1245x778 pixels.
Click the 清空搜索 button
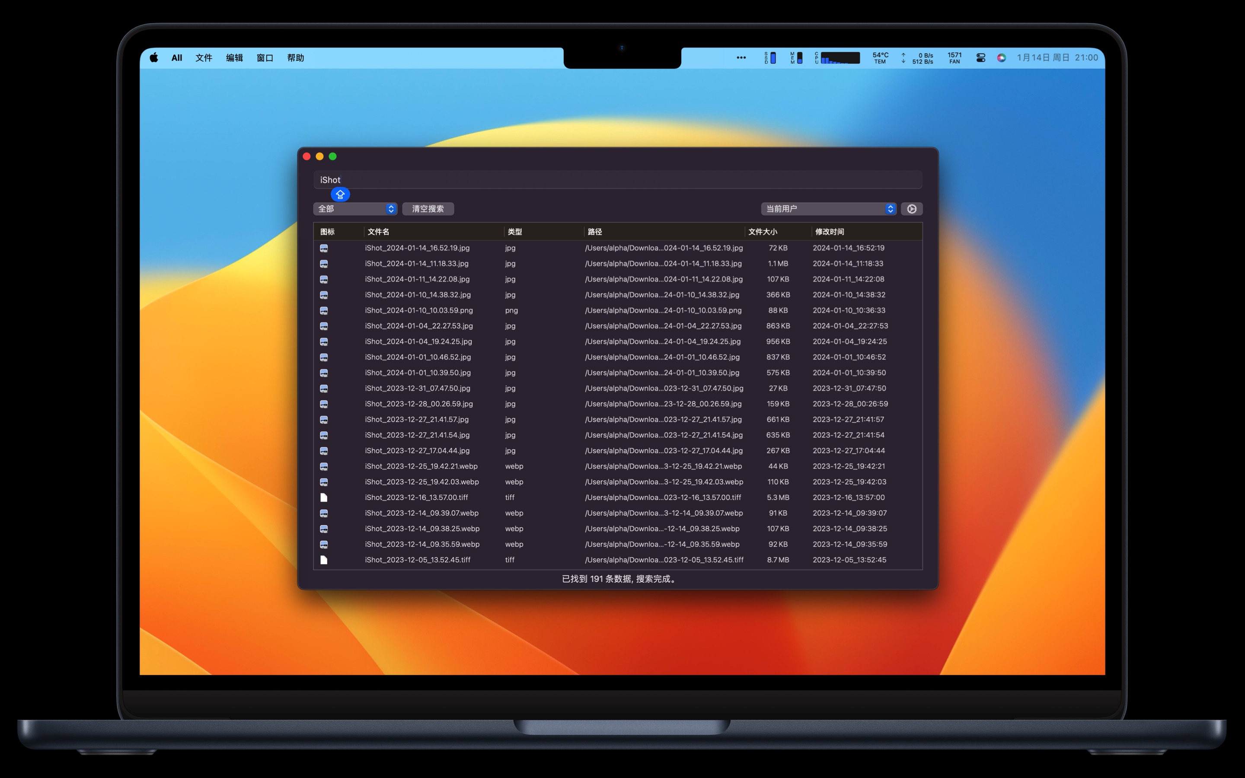(428, 209)
